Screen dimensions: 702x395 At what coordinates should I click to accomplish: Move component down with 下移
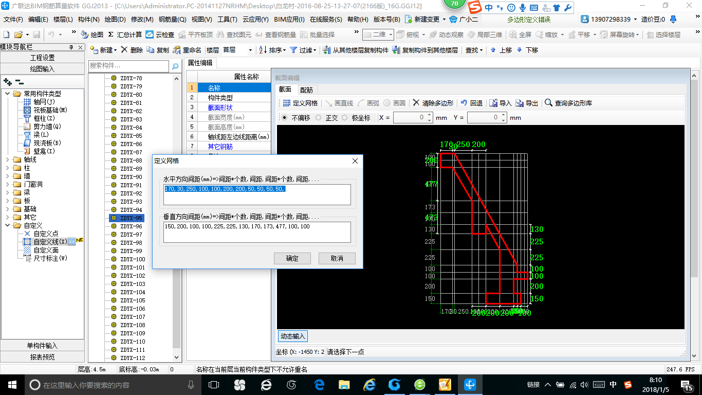527,50
